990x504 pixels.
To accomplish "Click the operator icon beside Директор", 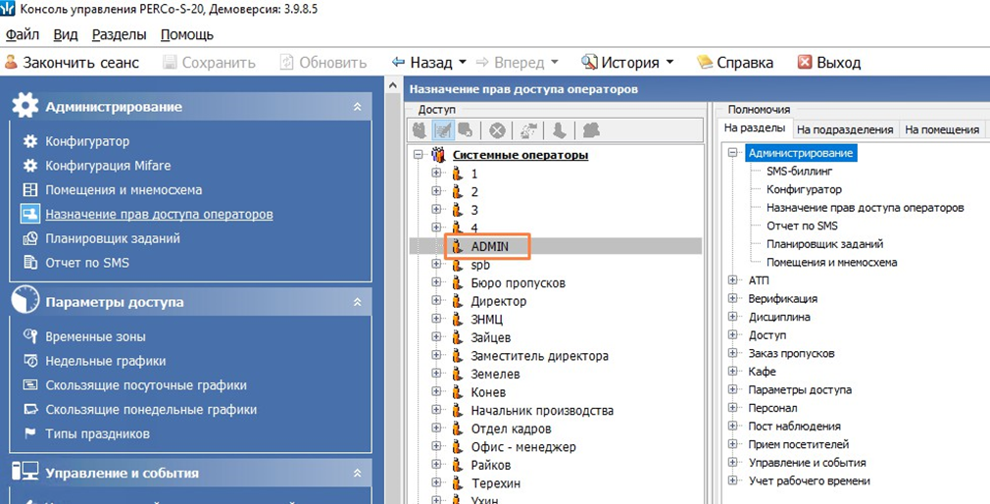I will click(x=457, y=302).
